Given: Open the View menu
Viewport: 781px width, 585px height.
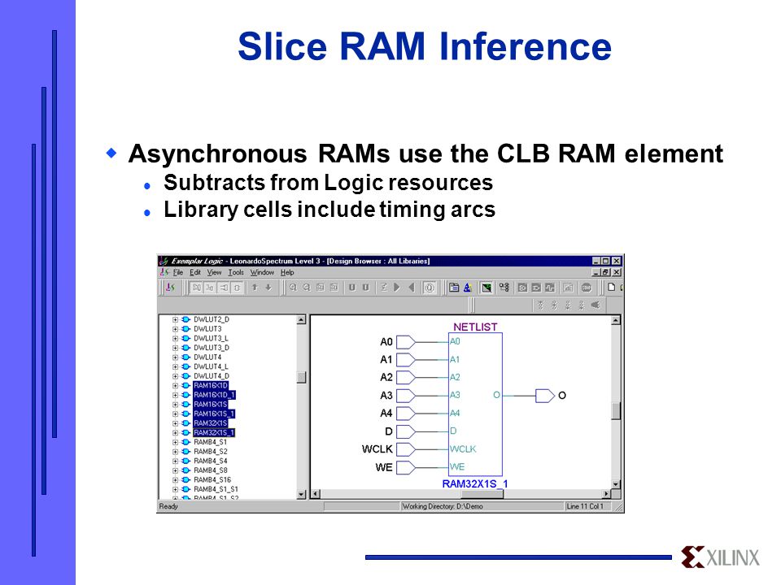Looking at the screenshot, I should pos(214,273).
